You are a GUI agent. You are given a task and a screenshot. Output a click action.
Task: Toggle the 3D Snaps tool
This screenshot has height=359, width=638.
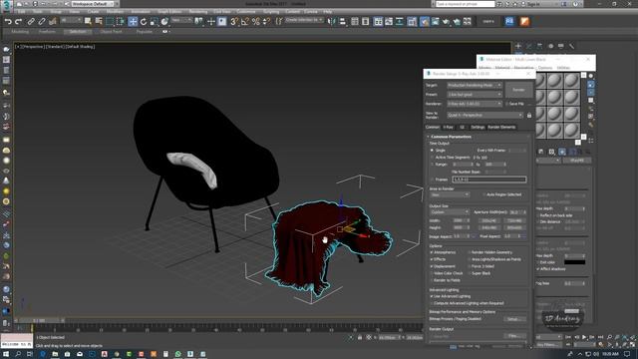point(234,21)
